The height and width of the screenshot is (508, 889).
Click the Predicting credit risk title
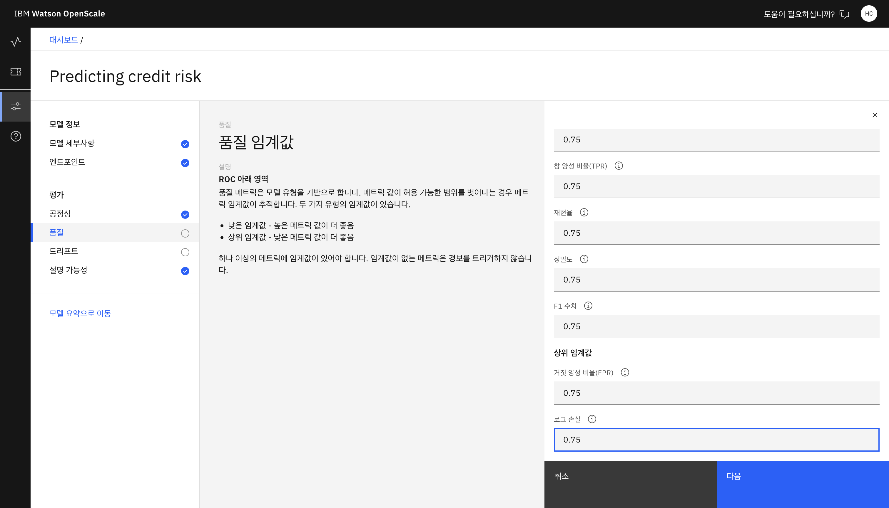pyautogui.click(x=126, y=76)
